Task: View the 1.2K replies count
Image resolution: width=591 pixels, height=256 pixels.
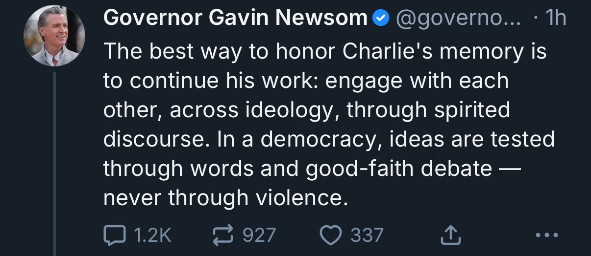Action: point(152,235)
